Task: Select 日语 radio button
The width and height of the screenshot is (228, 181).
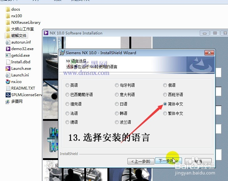Action: (117, 104)
